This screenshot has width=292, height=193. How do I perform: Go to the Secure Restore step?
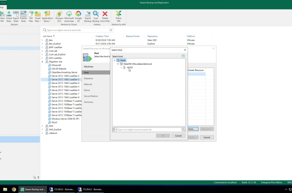[91, 96]
